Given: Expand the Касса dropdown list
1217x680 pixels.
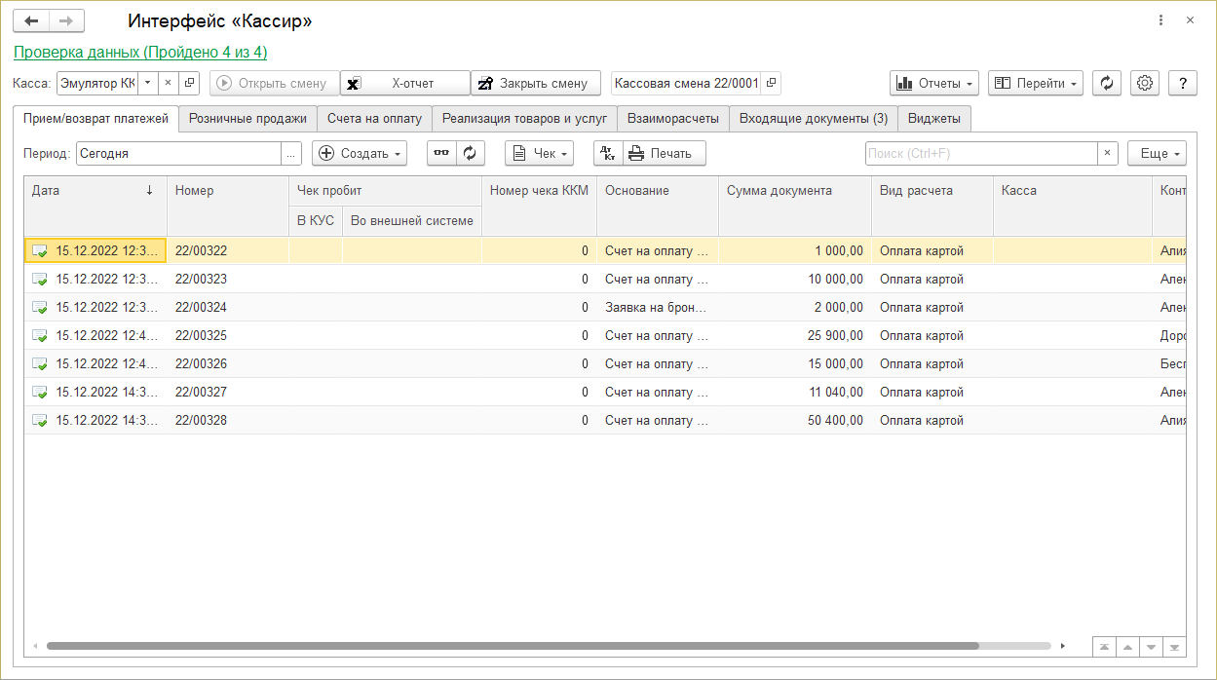Looking at the screenshot, I should (x=147, y=84).
